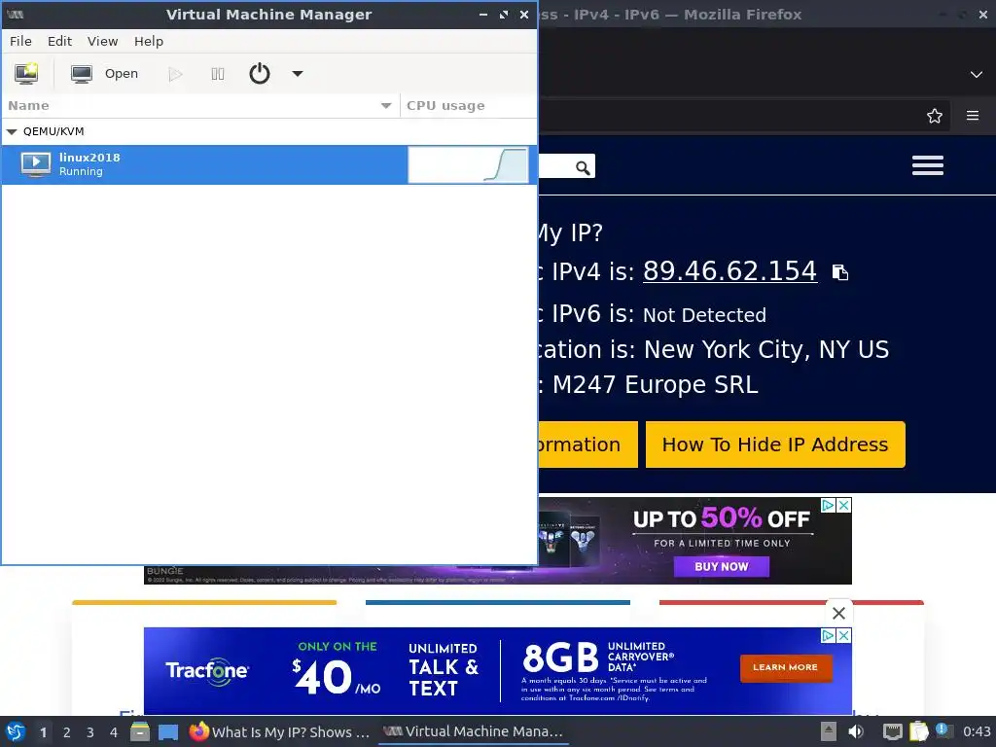The width and height of the screenshot is (996, 747).
Task: Click the website search magnifier icon
Action: coord(583,167)
